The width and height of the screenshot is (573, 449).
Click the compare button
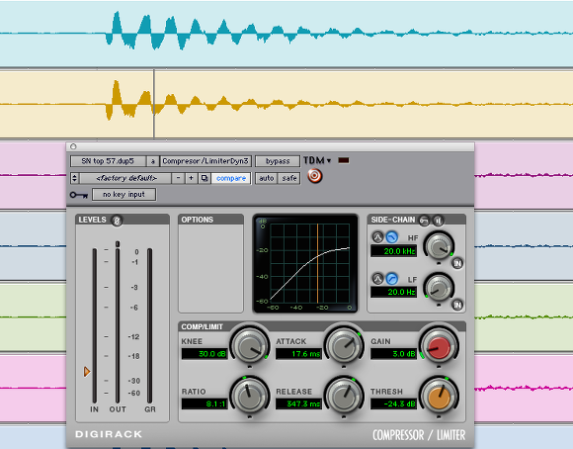[231, 178]
